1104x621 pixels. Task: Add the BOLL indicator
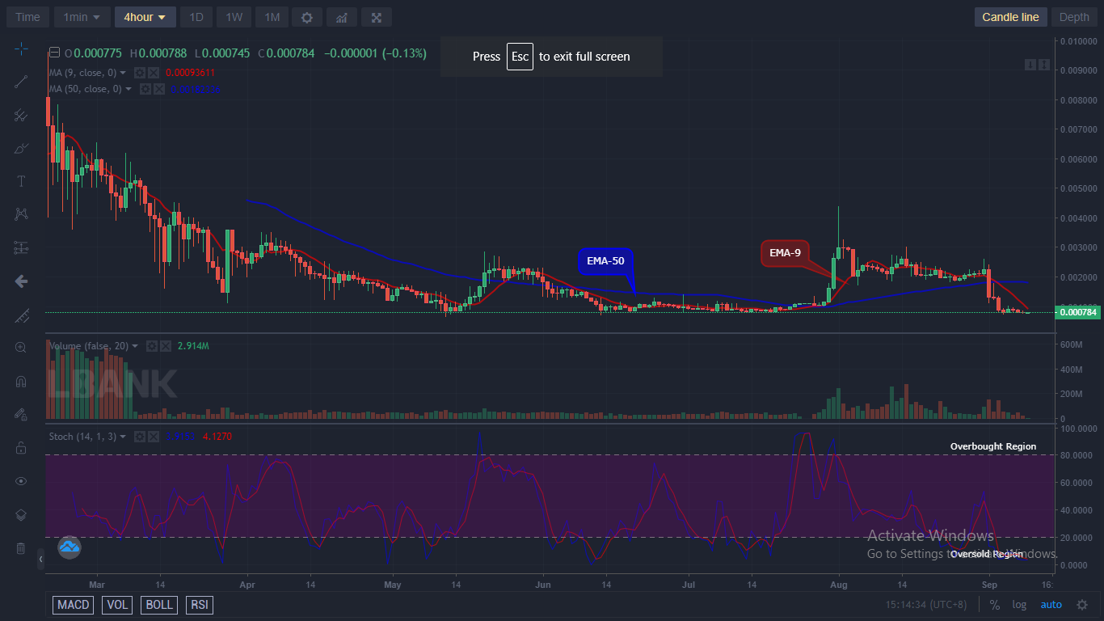[x=159, y=605]
